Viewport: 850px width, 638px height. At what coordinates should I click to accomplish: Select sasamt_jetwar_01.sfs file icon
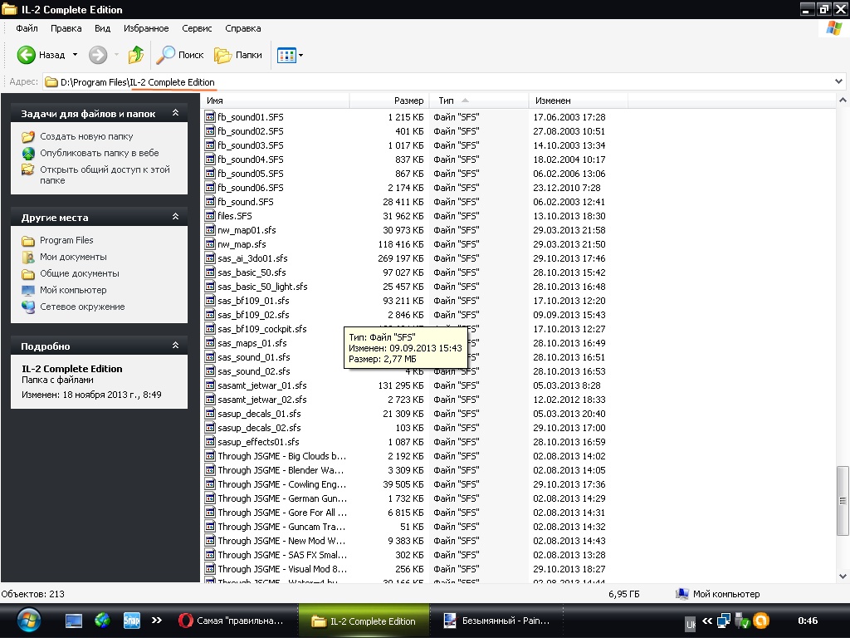pyautogui.click(x=210, y=385)
